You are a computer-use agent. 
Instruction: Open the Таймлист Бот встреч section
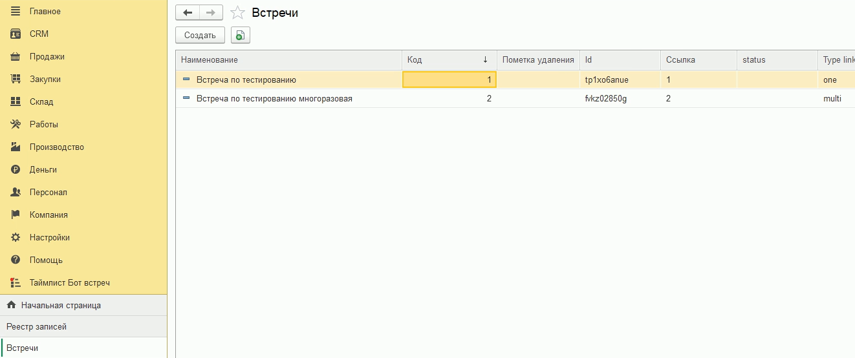point(69,283)
